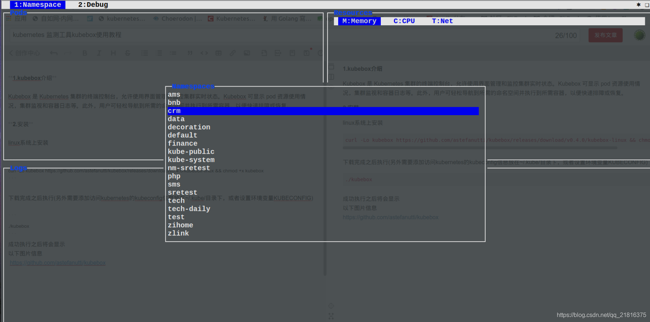Open the T:Net resources tab
This screenshot has height=322, width=650.
click(x=442, y=21)
